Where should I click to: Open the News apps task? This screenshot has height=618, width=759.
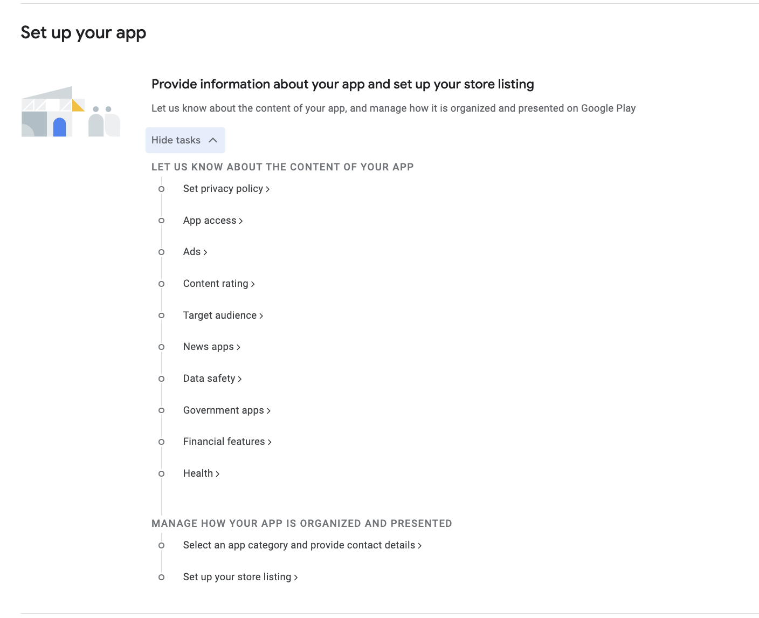209,347
